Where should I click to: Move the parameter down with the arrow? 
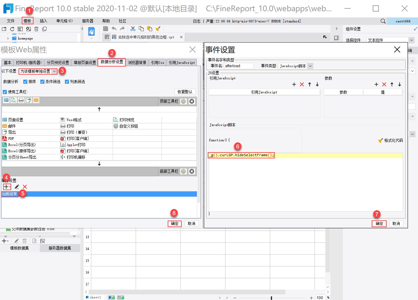tap(400, 84)
